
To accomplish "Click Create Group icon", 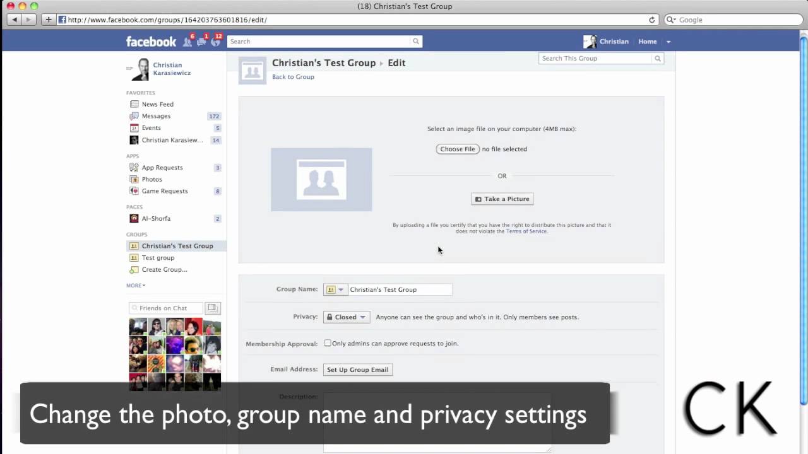I will coord(134,270).
